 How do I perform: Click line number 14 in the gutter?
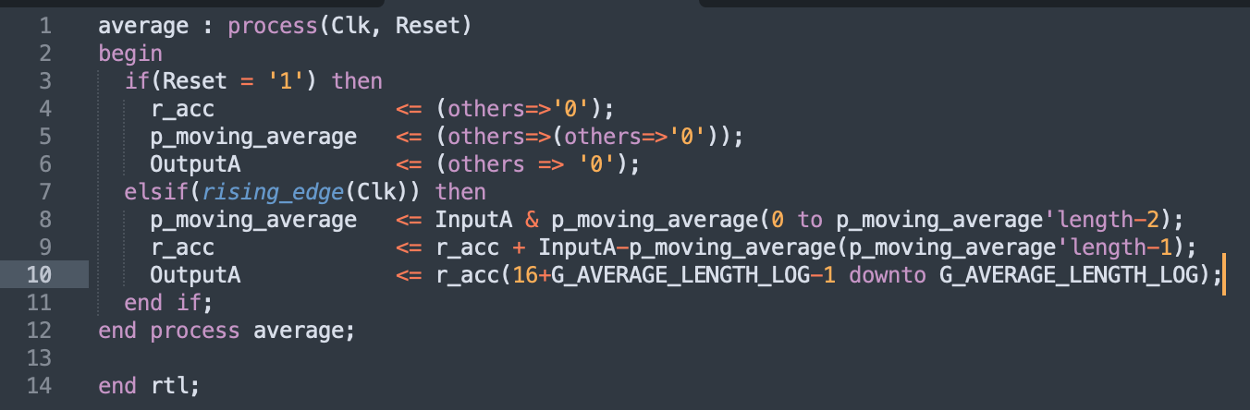point(39,386)
